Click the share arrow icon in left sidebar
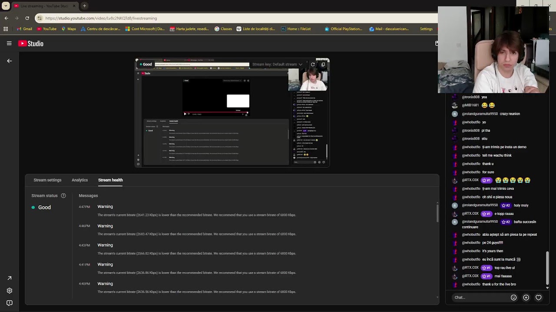Image resolution: width=556 pixels, height=312 pixels. 10,278
